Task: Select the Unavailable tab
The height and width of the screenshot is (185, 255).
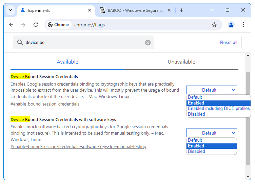Action: [x=181, y=62]
